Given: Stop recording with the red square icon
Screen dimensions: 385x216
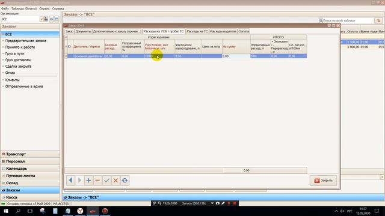Looking at the screenshot, I should [235, 203].
